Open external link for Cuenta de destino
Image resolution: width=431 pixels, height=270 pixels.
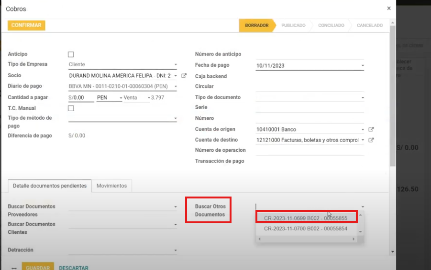(371, 140)
